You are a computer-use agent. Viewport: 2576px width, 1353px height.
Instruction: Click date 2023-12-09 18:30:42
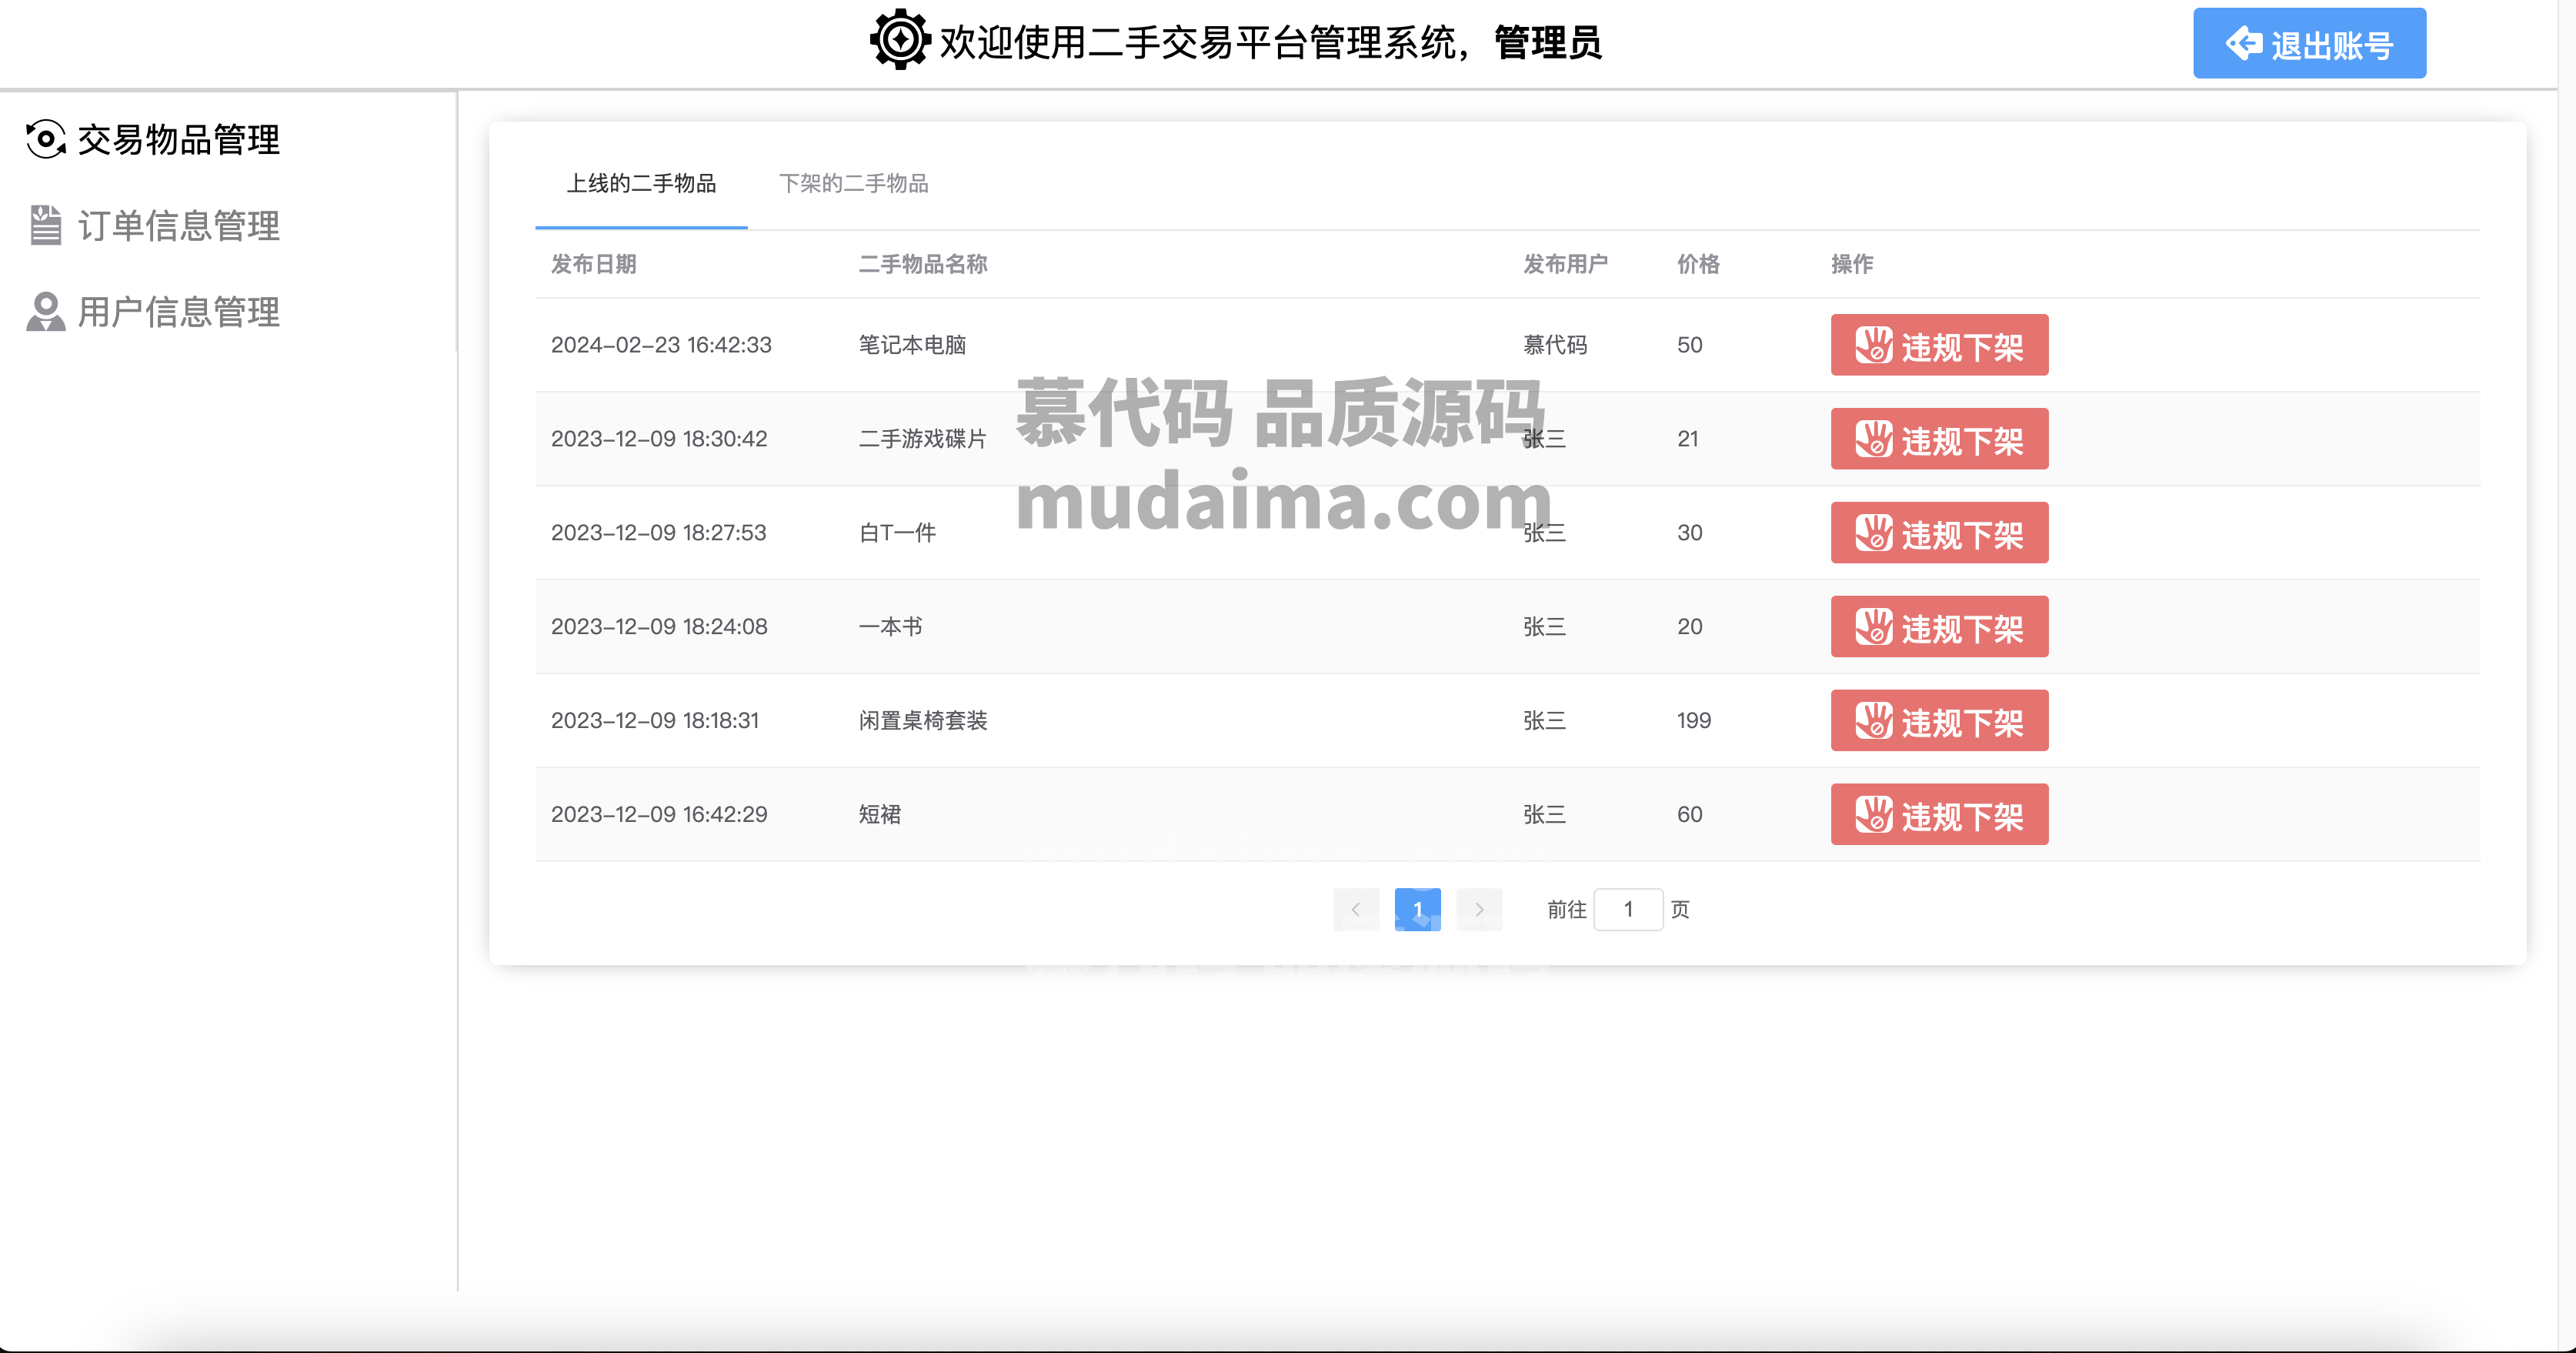tap(659, 439)
